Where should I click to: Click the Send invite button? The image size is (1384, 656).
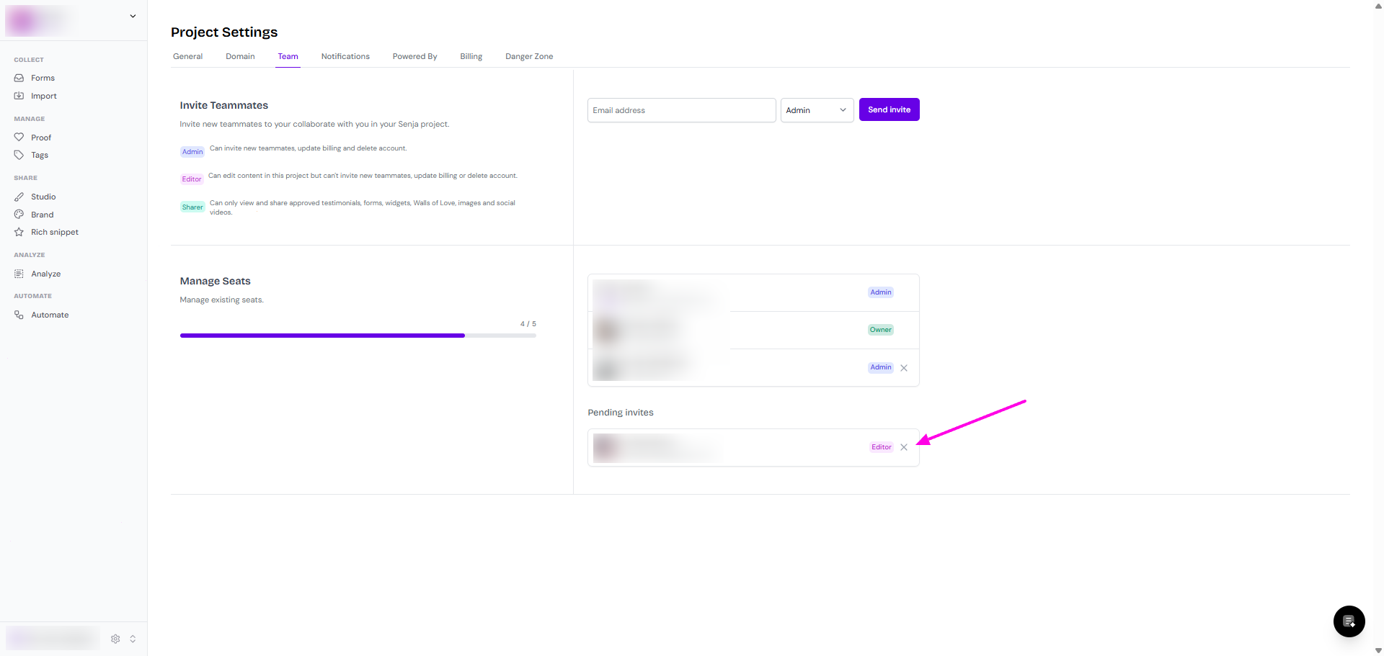[x=889, y=109]
